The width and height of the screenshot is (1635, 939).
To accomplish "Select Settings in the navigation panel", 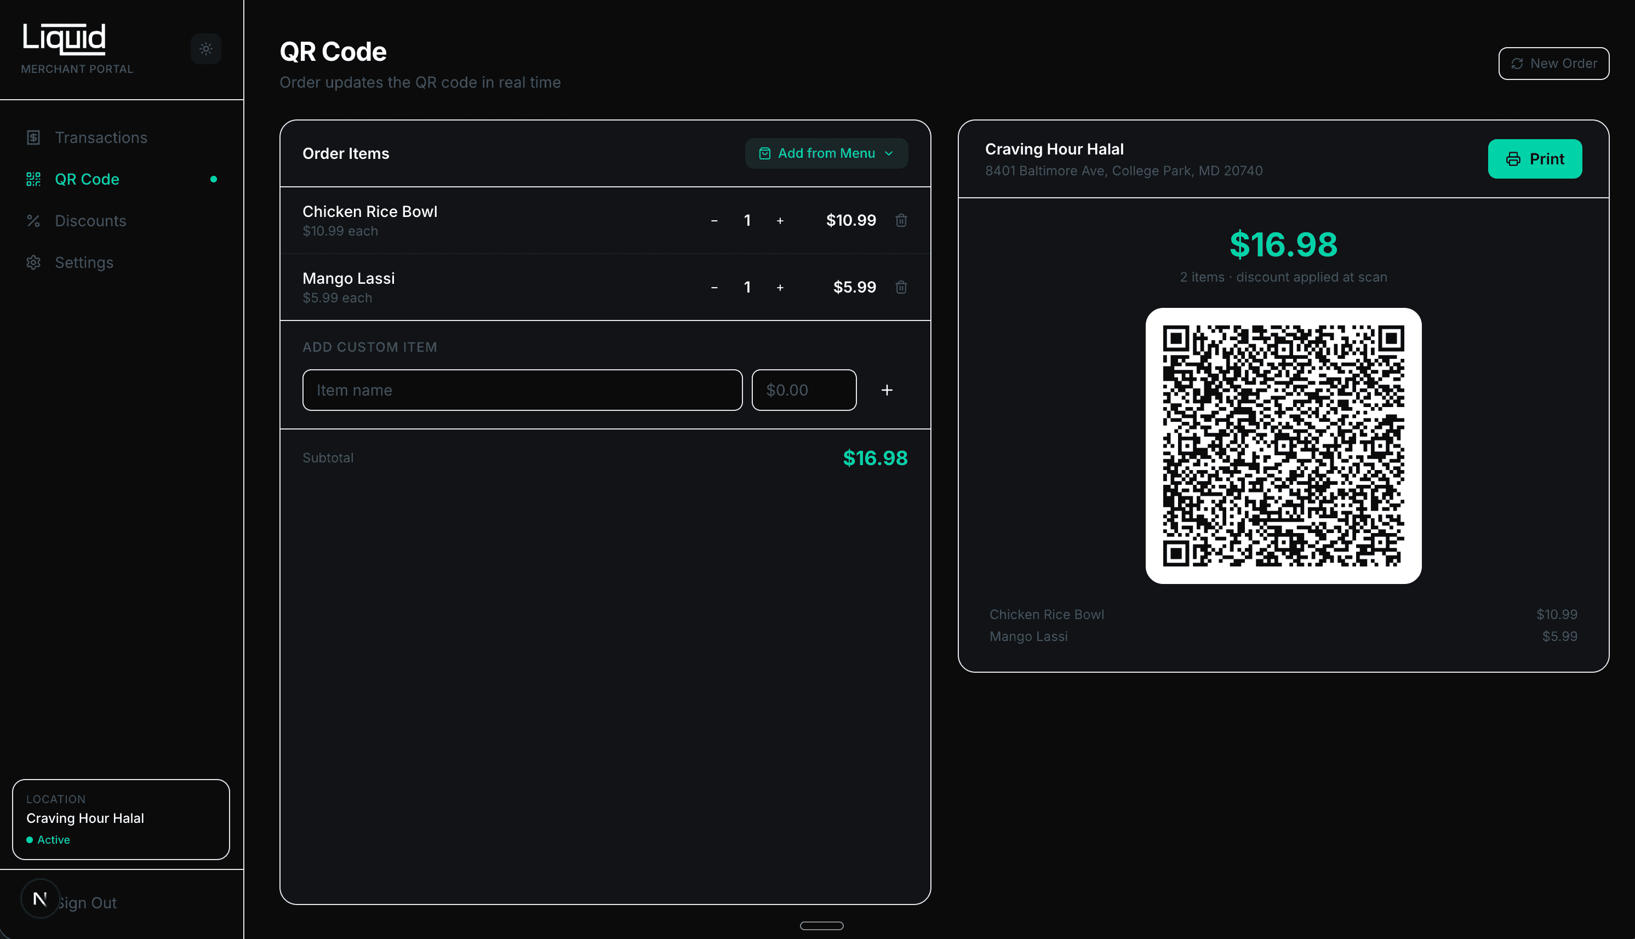I will 84,262.
